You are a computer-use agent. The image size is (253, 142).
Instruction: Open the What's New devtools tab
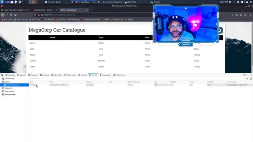119,75
